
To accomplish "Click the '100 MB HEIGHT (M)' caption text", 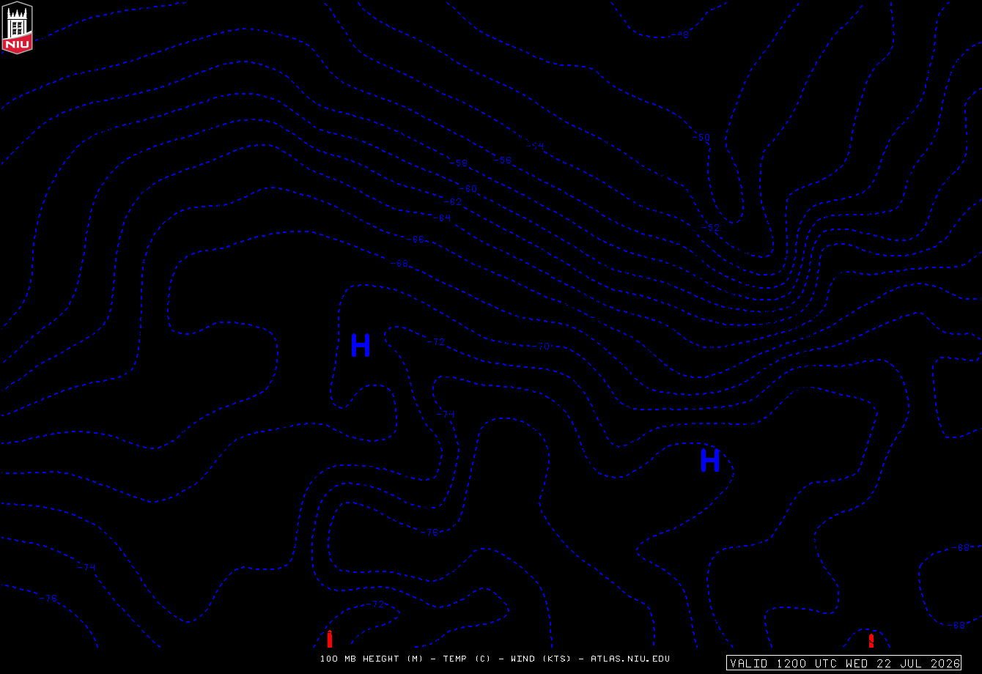I will tap(372, 659).
